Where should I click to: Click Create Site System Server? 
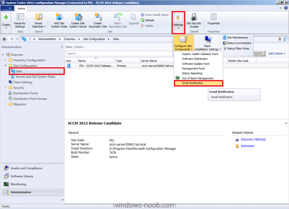point(78,21)
